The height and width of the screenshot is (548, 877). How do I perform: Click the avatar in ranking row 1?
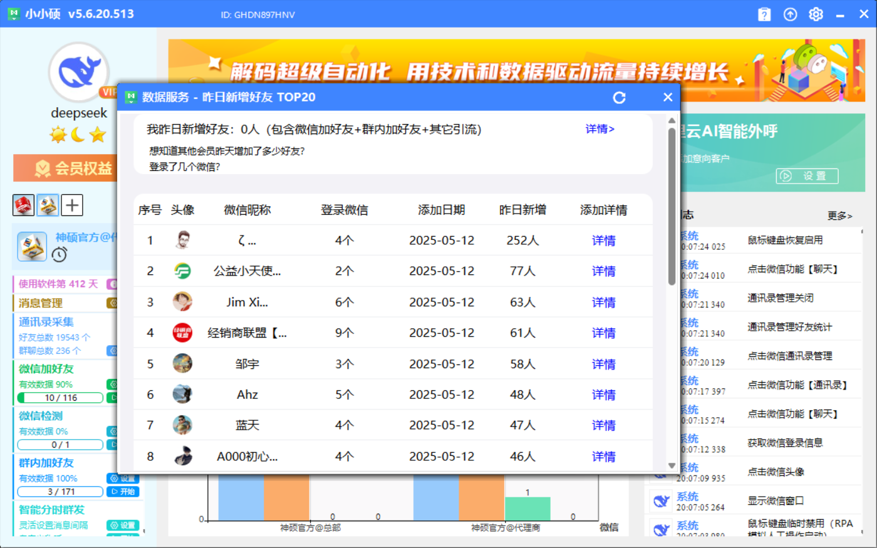[x=182, y=240]
